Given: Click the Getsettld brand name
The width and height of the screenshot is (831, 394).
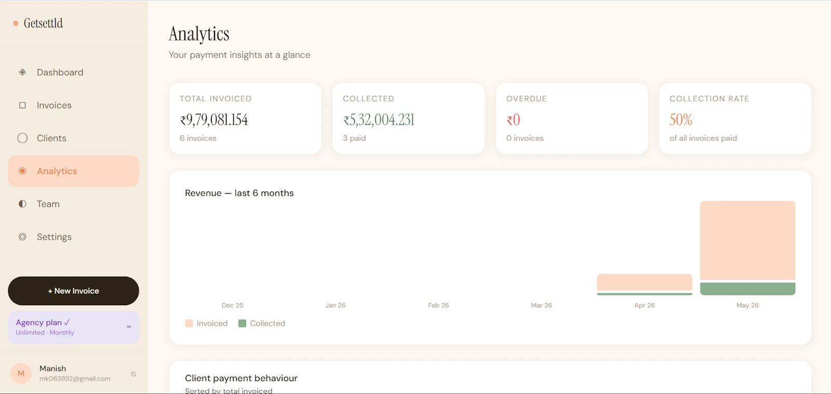Looking at the screenshot, I should tap(43, 23).
